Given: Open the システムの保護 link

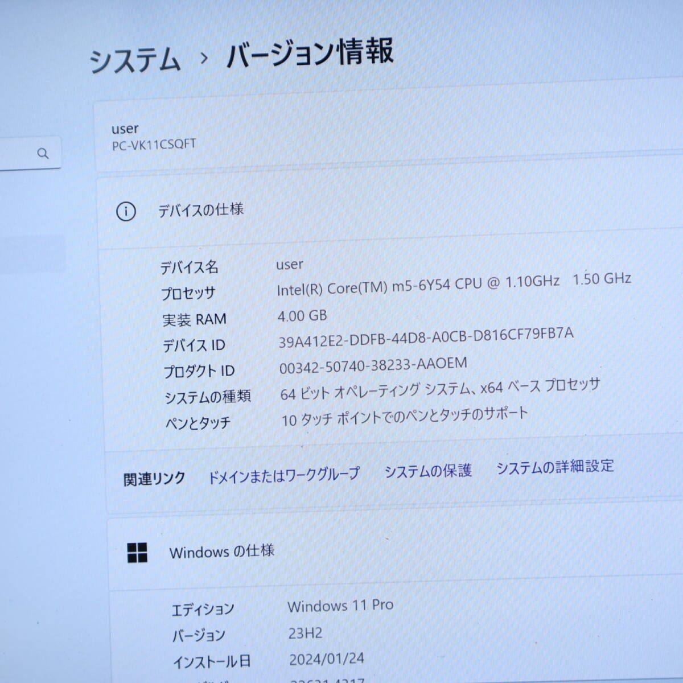Looking at the screenshot, I should 428,471.
